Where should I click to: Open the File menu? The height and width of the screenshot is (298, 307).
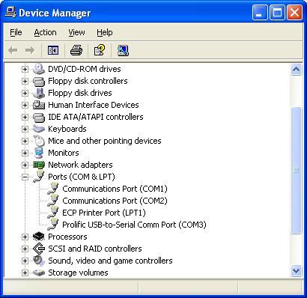[16, 32]
